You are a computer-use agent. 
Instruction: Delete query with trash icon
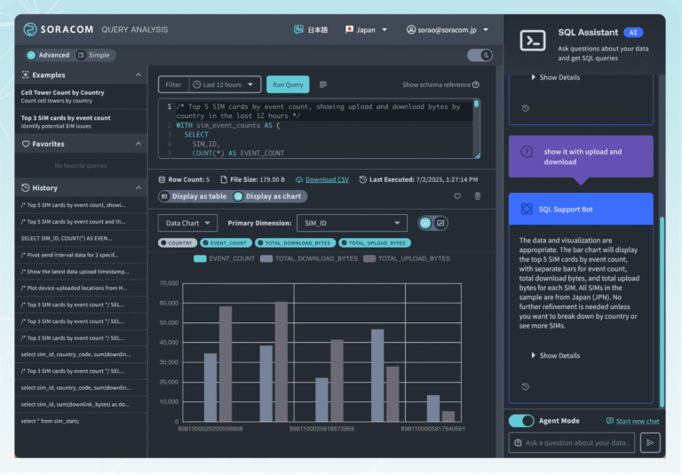(x=477, y=196)
